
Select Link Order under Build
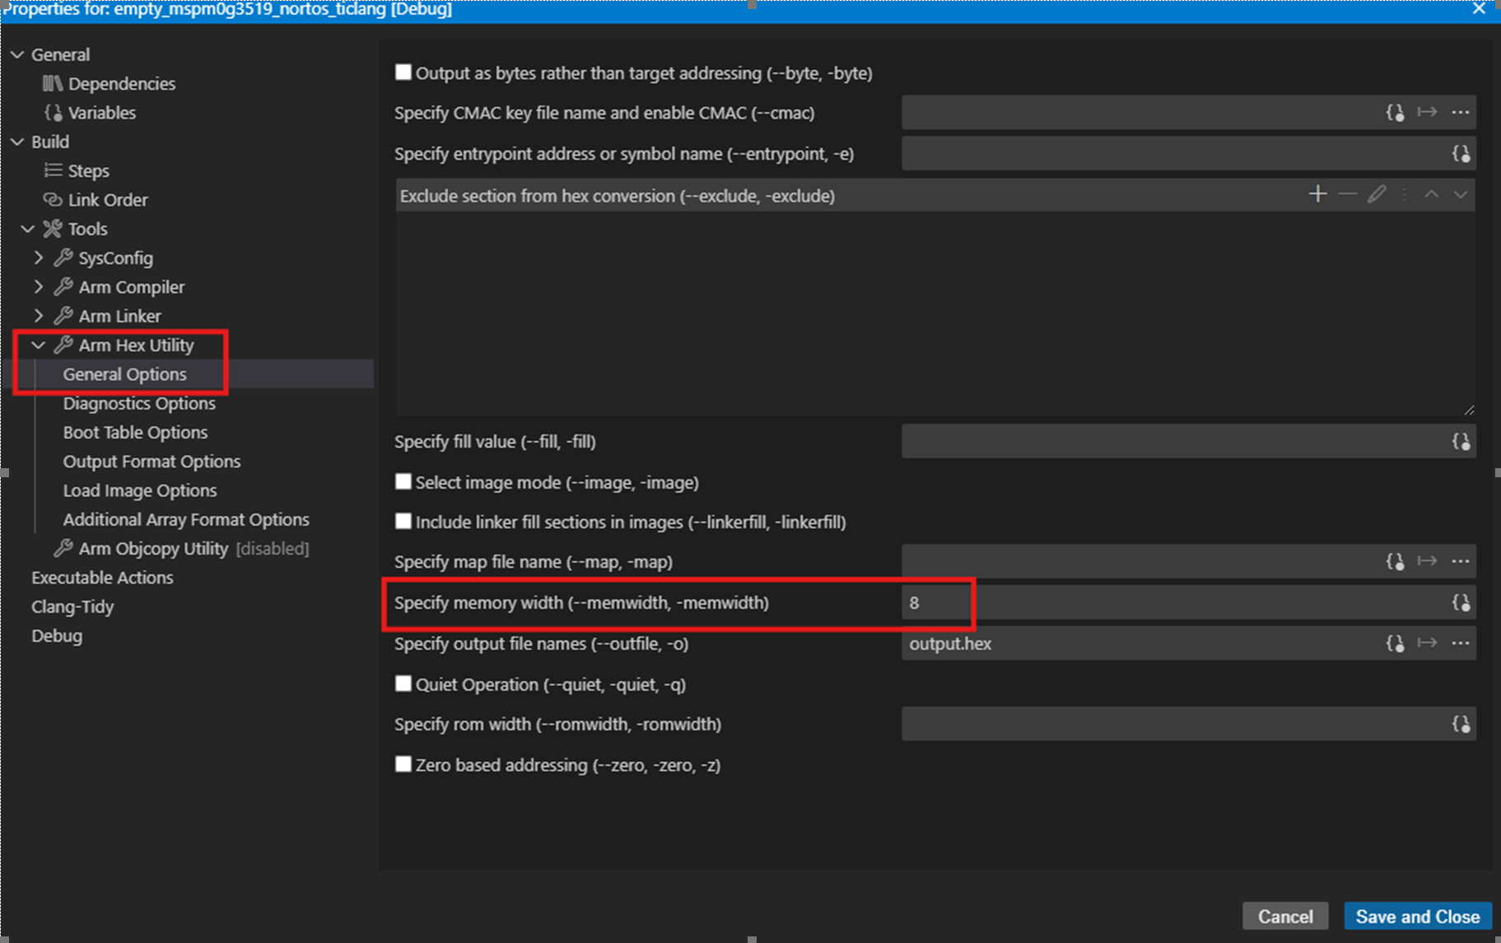point(107,200)
